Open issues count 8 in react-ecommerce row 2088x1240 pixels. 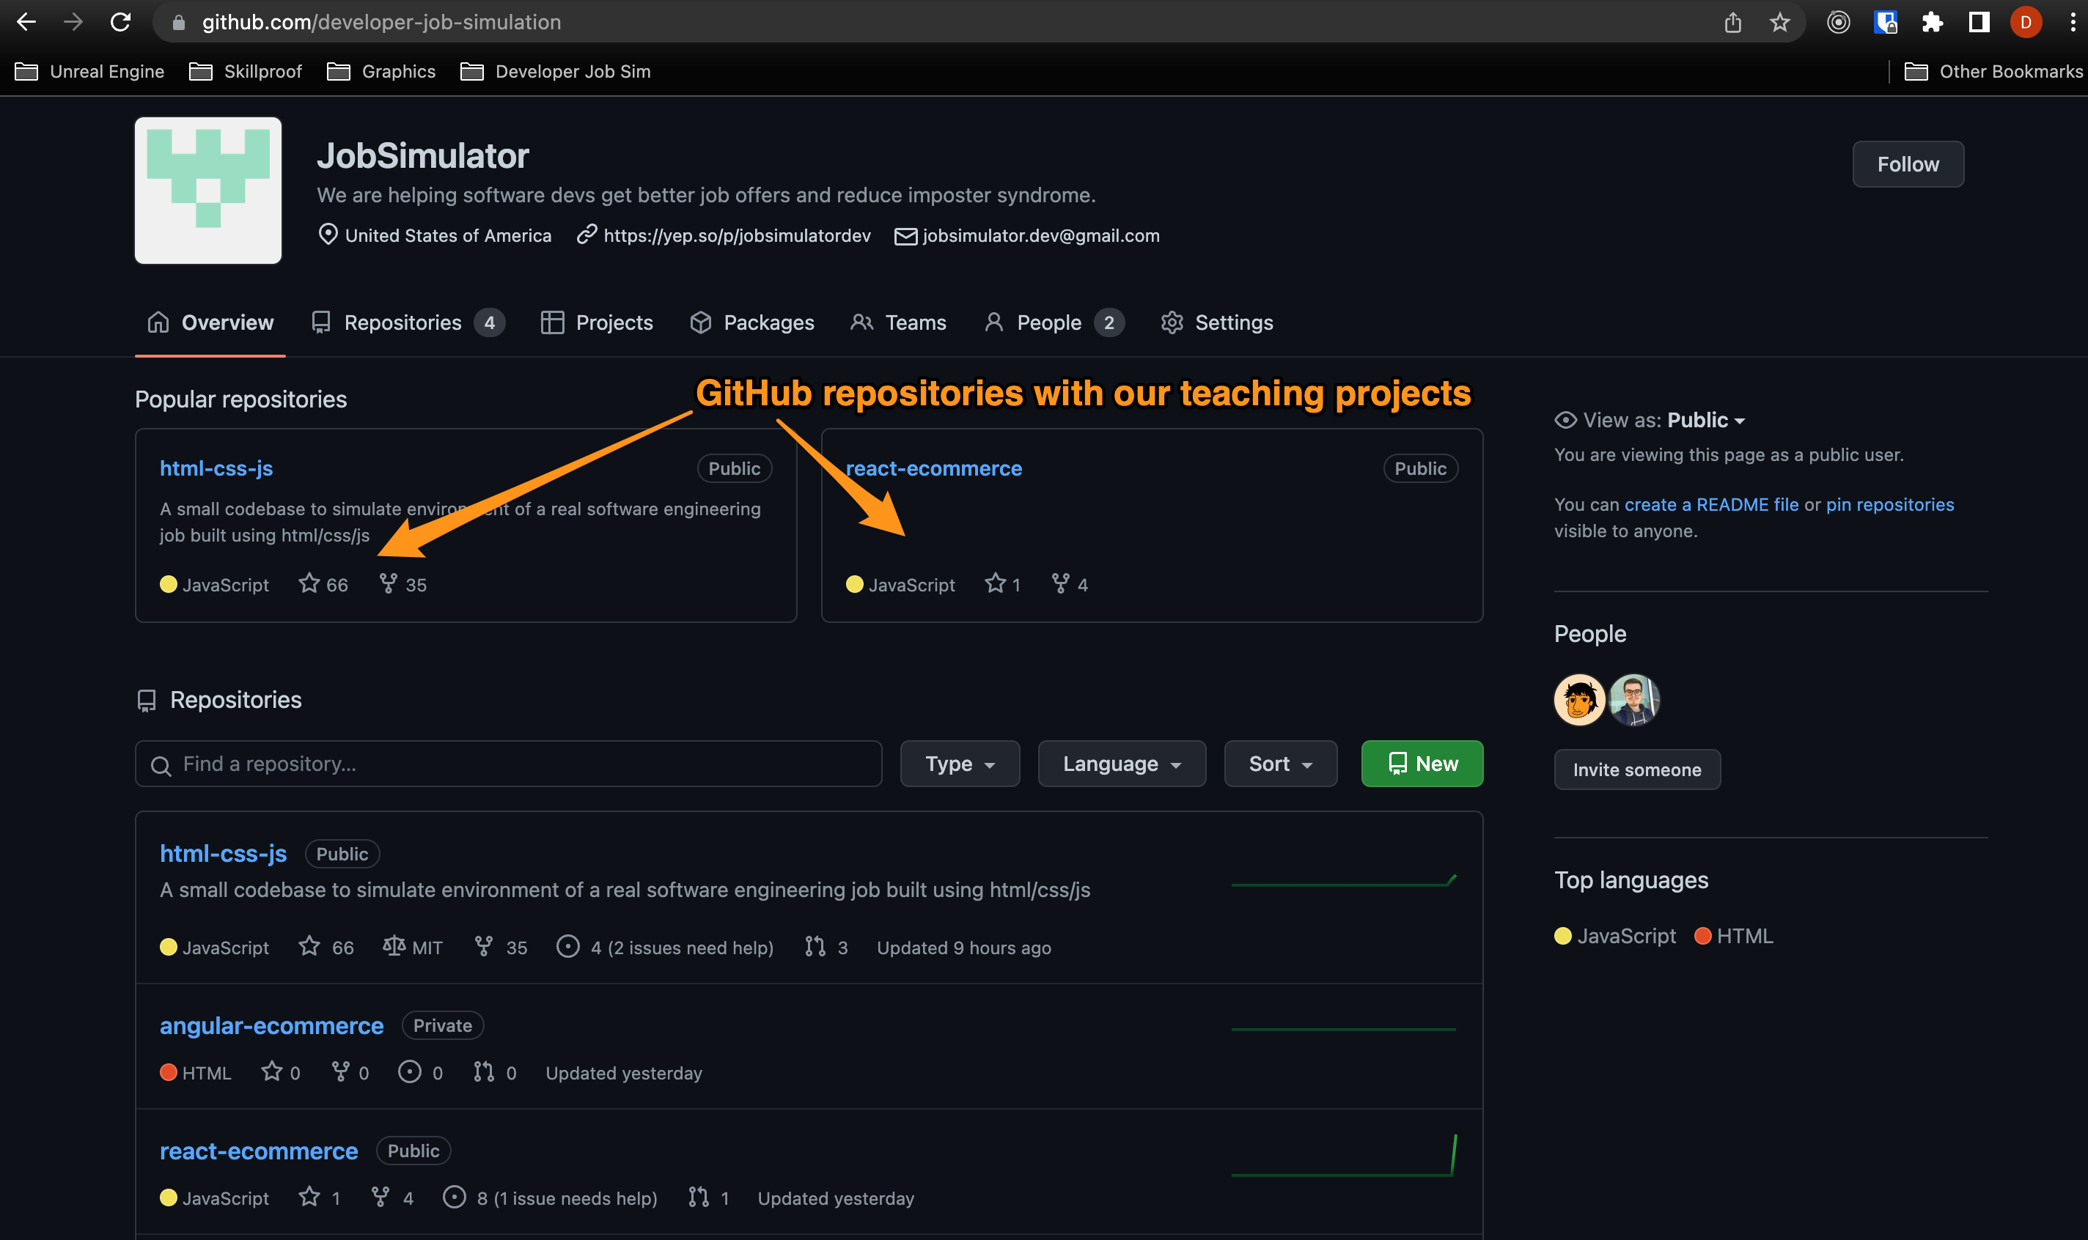(x=551, y=1197)
